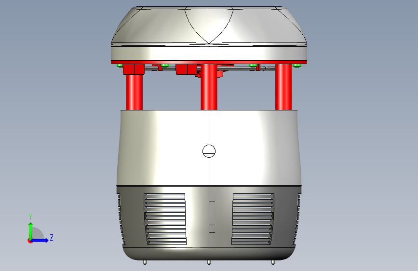This screenshot has width=418, height=271.
Task: Select the right louvered vent grille
Action: (253, 219)
